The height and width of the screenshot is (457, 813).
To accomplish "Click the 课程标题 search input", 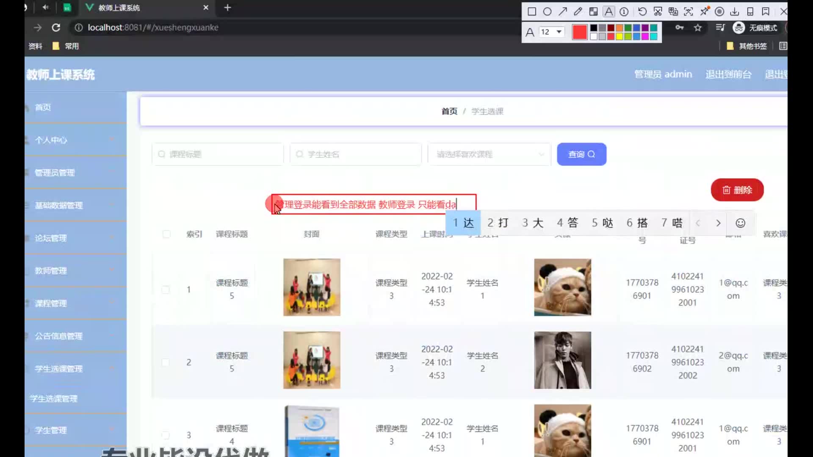I will pos(218,154).
